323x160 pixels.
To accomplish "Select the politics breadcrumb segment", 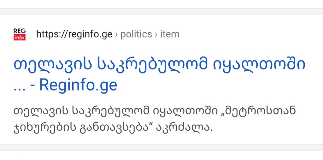I will click(136, 34).
